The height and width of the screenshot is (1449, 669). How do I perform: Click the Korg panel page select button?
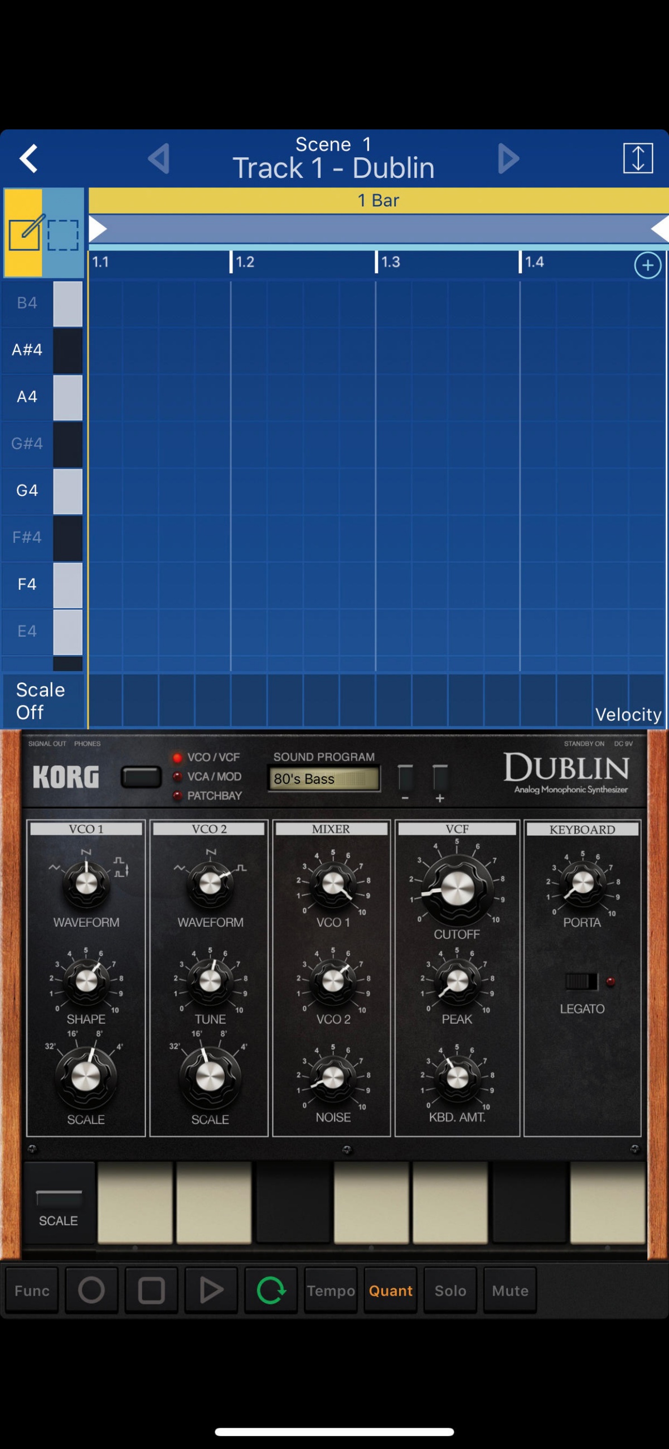click(141, 777)
